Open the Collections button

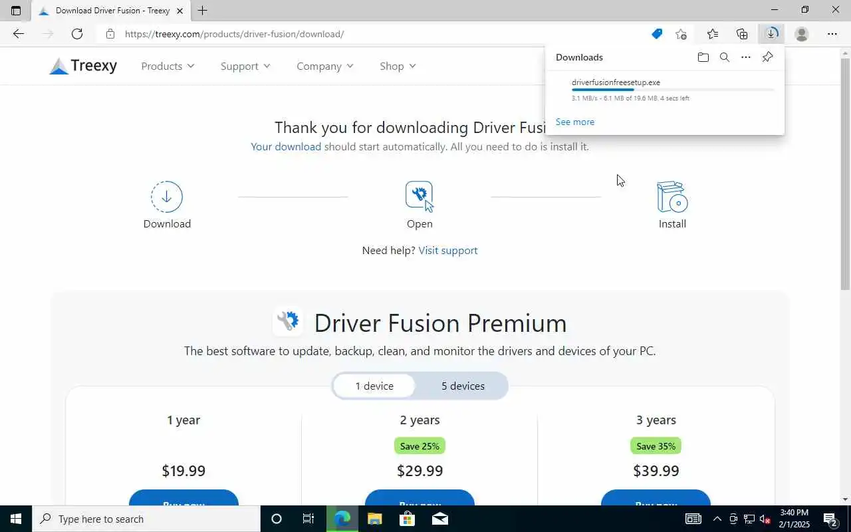tap(742, 34)
